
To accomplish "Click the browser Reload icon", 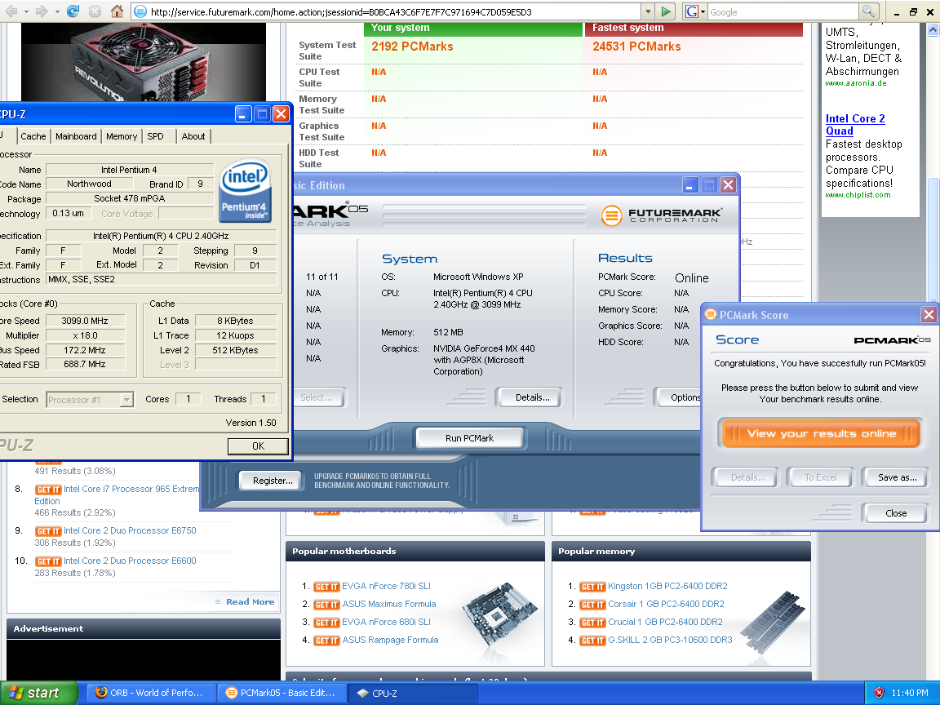I will (x=73, y=11).
